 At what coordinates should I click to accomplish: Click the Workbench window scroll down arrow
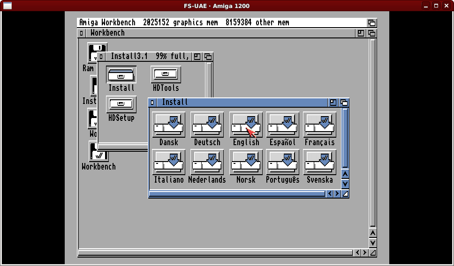373,243
